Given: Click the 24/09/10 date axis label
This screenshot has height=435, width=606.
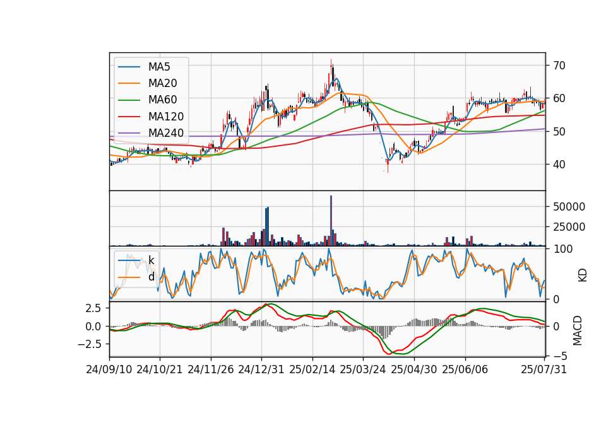Looking at the screenshot, I should 109,369.
